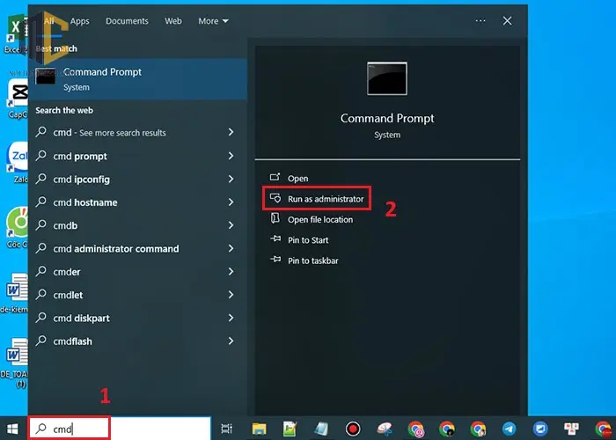Select the Cốc Cốc browser desktop shortcut

(x=18, y=227)
